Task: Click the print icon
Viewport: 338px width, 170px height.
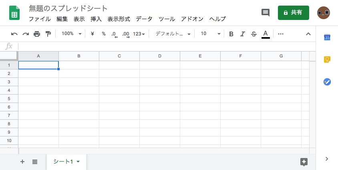Action: [37, 34]
